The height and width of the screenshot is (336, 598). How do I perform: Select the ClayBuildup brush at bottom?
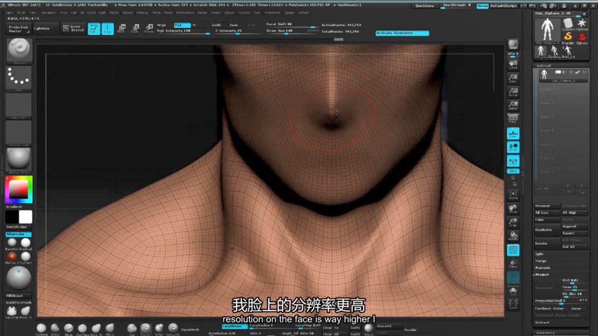(41, 328)
